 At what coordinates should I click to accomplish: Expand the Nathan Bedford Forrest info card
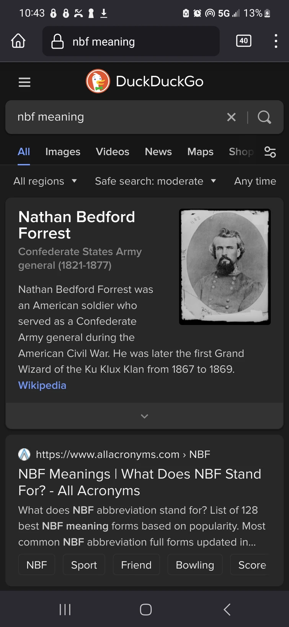(144, 416)
